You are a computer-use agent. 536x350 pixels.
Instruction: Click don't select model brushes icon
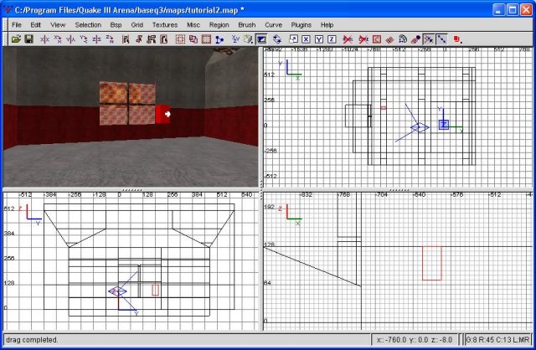click(x=348, y=39)
